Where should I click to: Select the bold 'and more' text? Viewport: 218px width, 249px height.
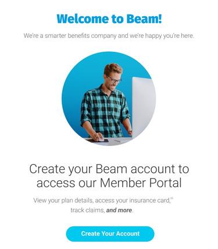(x=119, y=210)
